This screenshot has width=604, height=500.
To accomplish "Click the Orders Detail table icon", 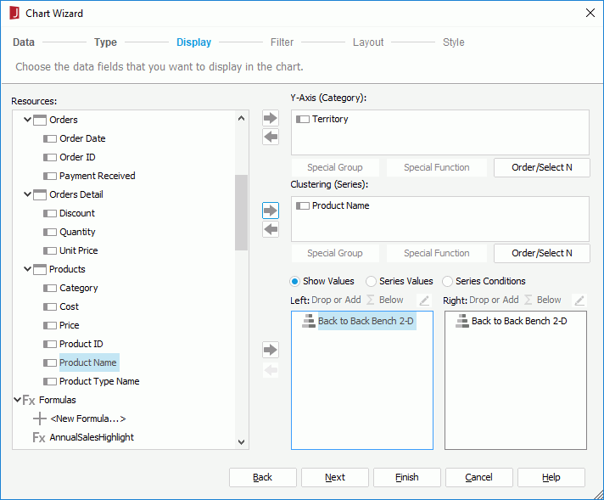I will pos(40,194).
